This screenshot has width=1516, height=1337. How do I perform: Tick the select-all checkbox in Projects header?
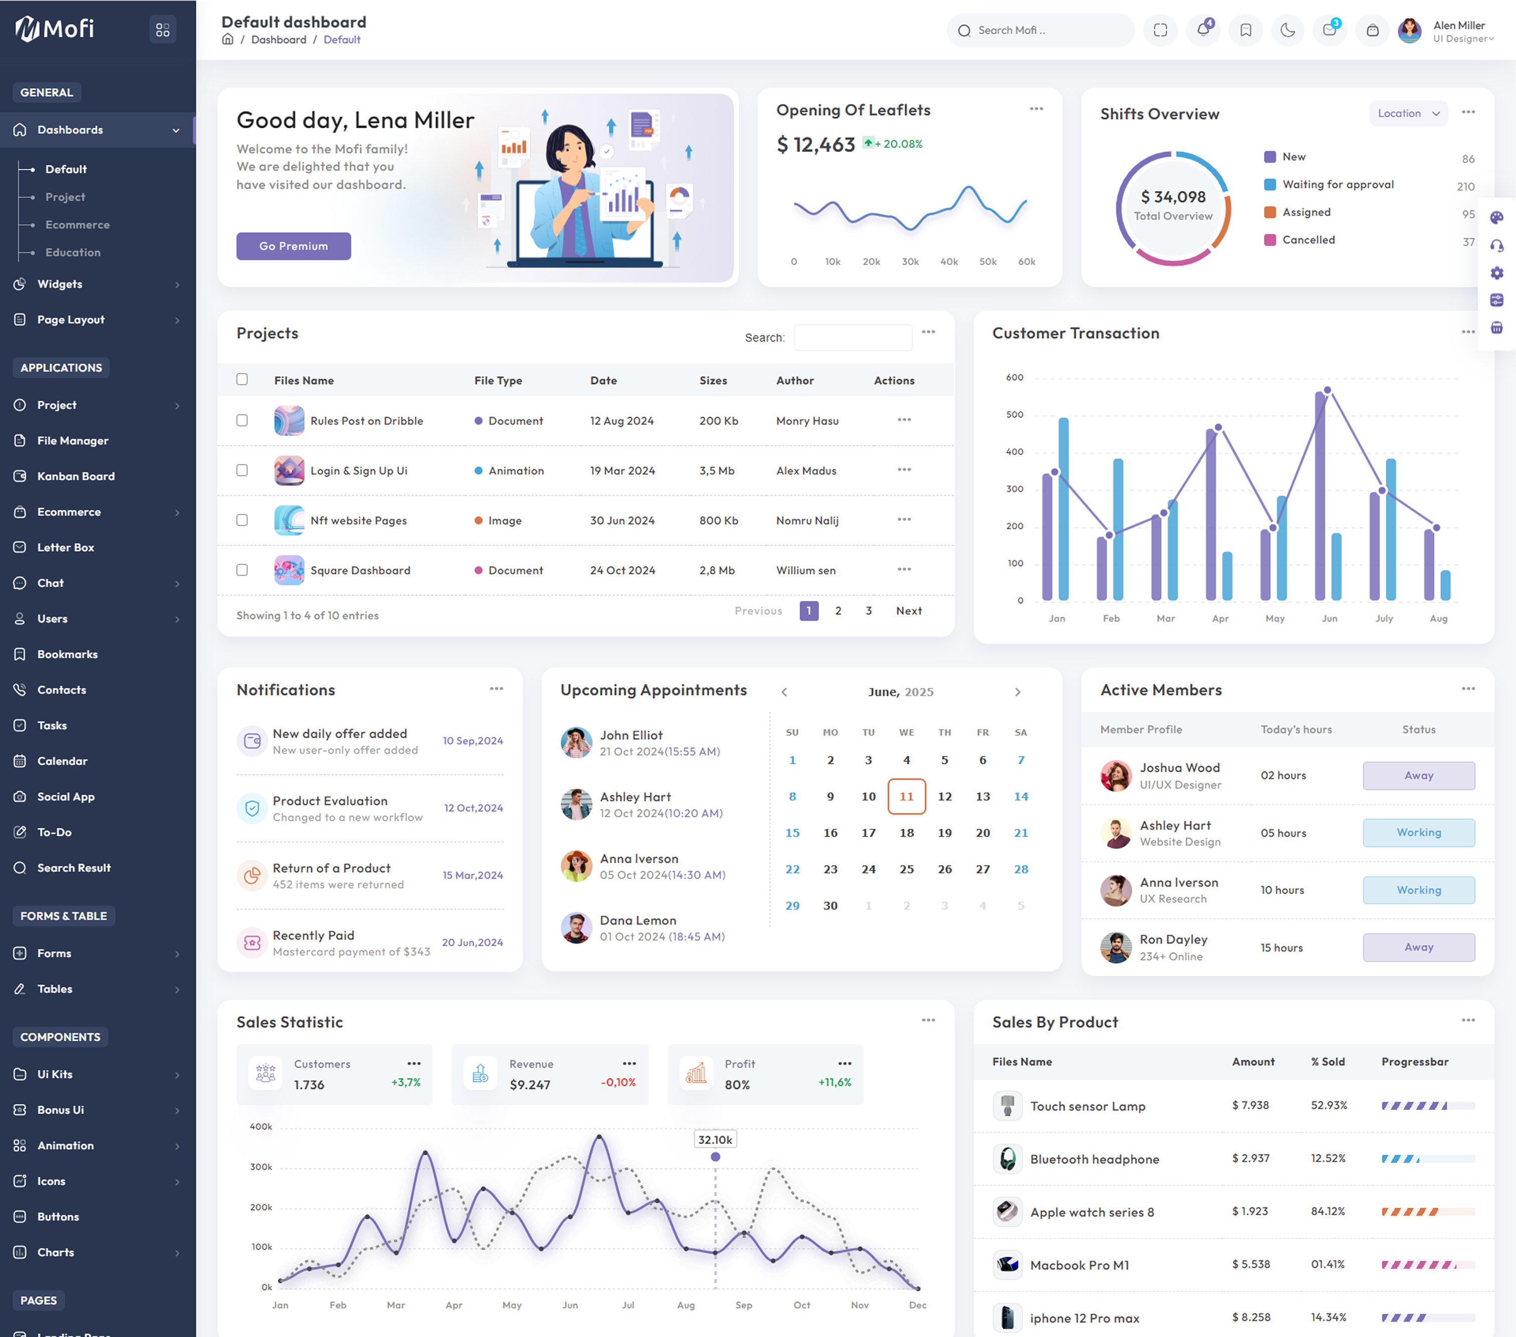[x=242, y=380]
